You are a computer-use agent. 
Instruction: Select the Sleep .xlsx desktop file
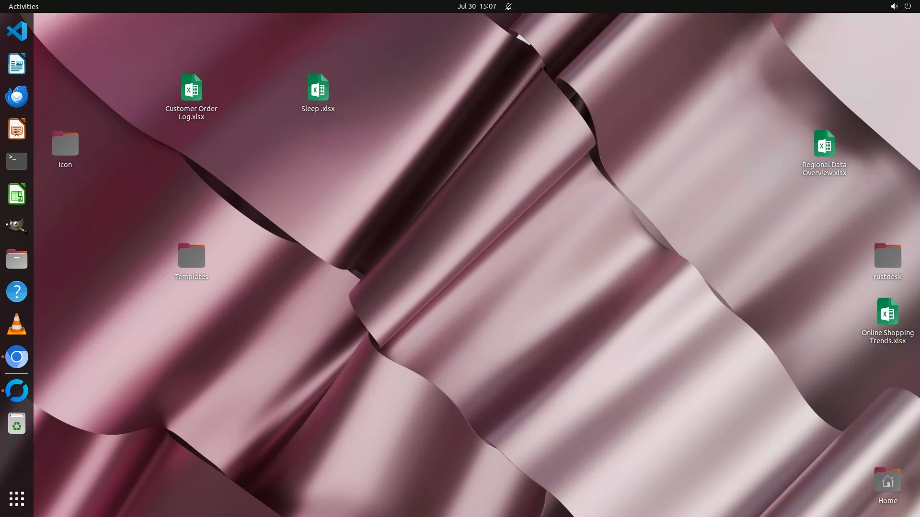pos(318,89)
